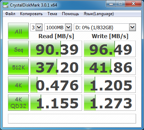Screen dimensions: 144x130
Task: Click the CrystalDiskMark app icon in title bar
Action: point(6,5)
